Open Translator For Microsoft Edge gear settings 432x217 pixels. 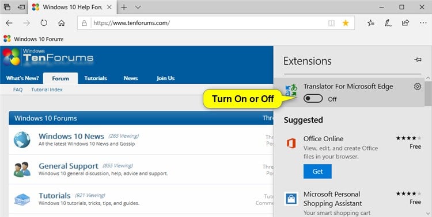418,87
